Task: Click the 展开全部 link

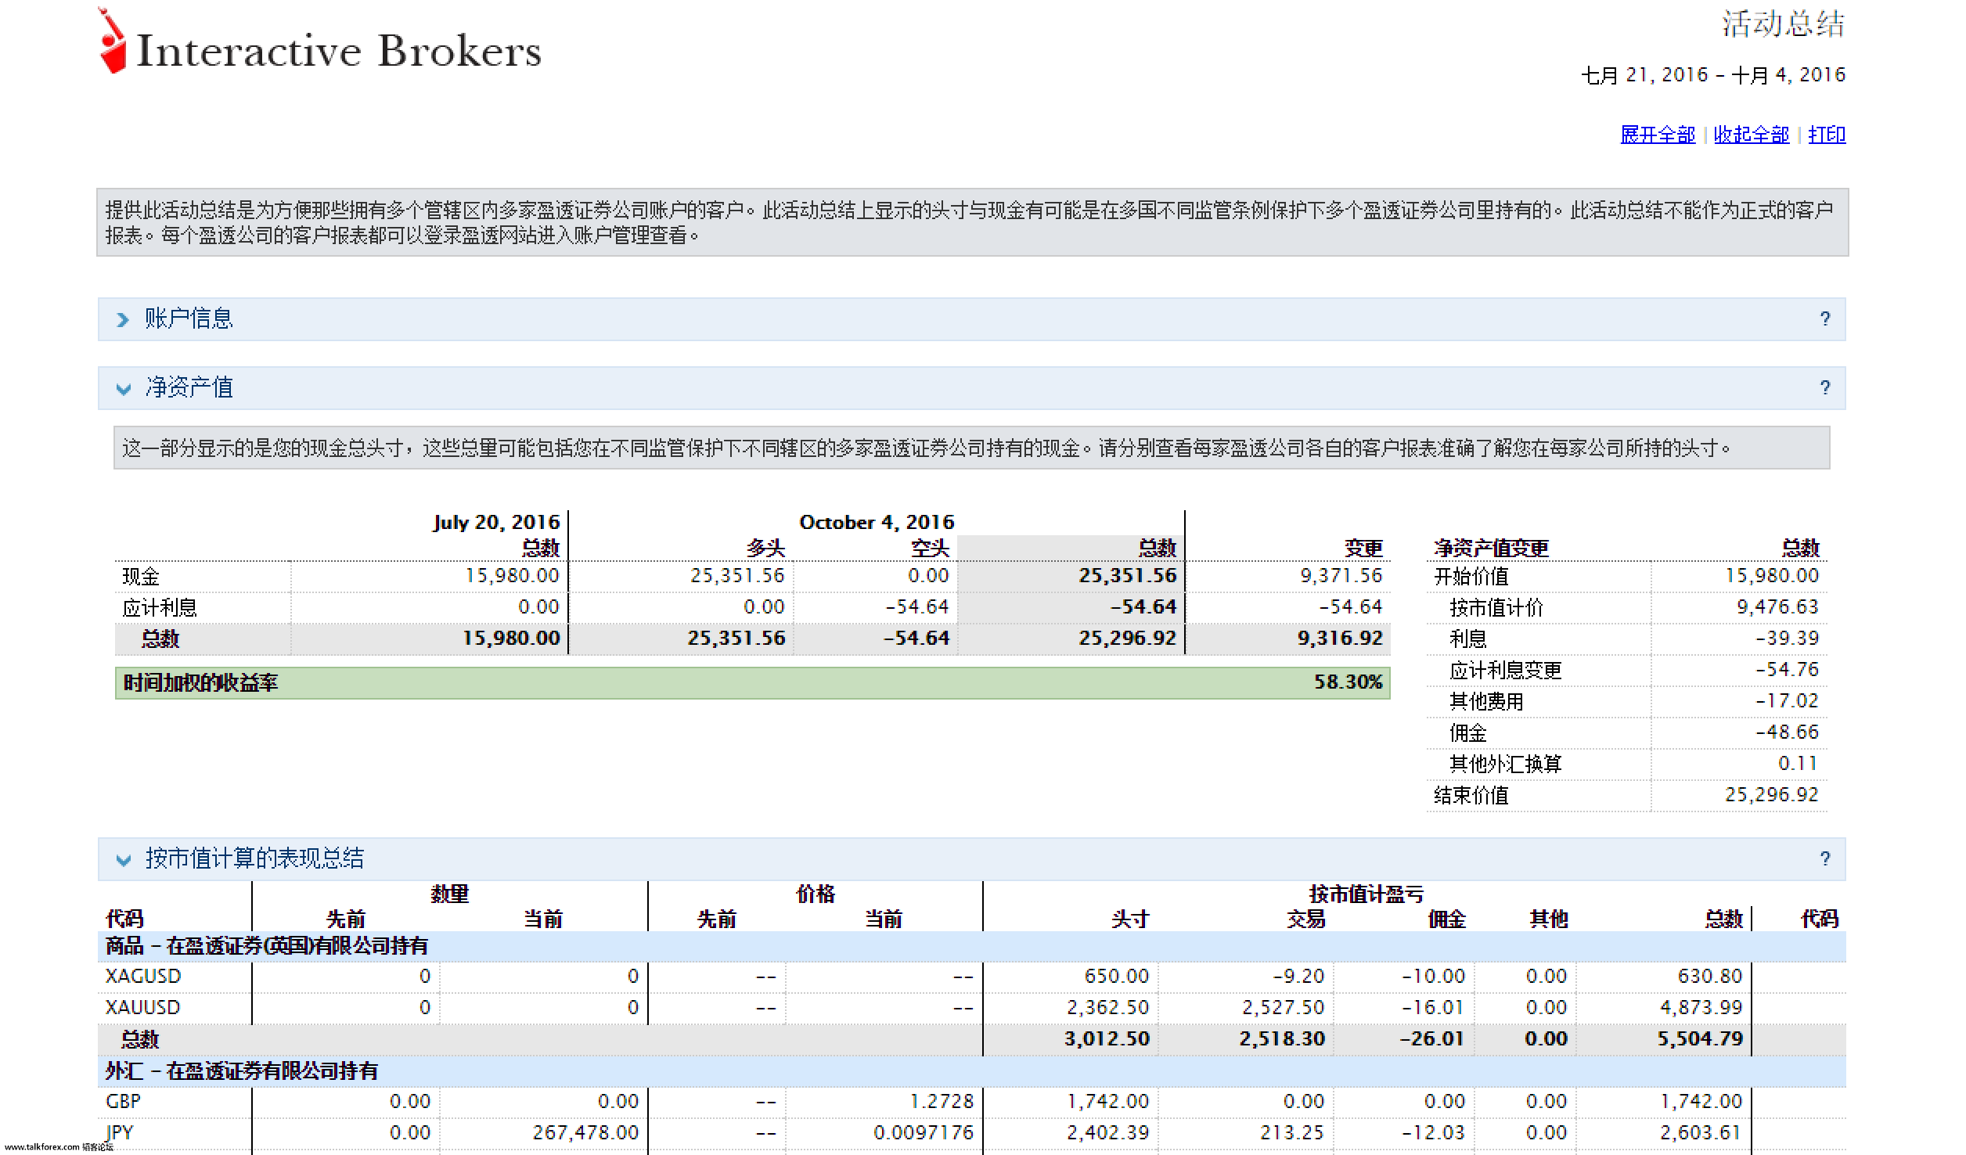Action: 1658,135
